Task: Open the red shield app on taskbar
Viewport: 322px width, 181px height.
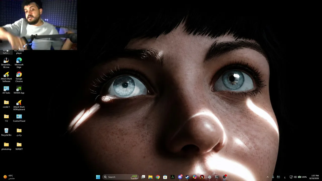Action: click(x=202, y=177)
